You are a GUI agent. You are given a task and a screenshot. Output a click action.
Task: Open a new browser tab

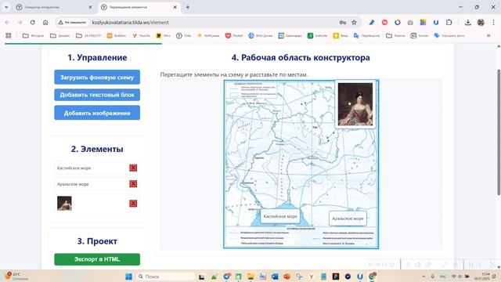pos(188,7)
